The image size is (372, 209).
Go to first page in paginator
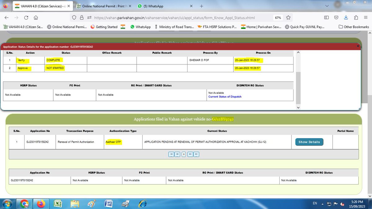(x=171, y=154)
